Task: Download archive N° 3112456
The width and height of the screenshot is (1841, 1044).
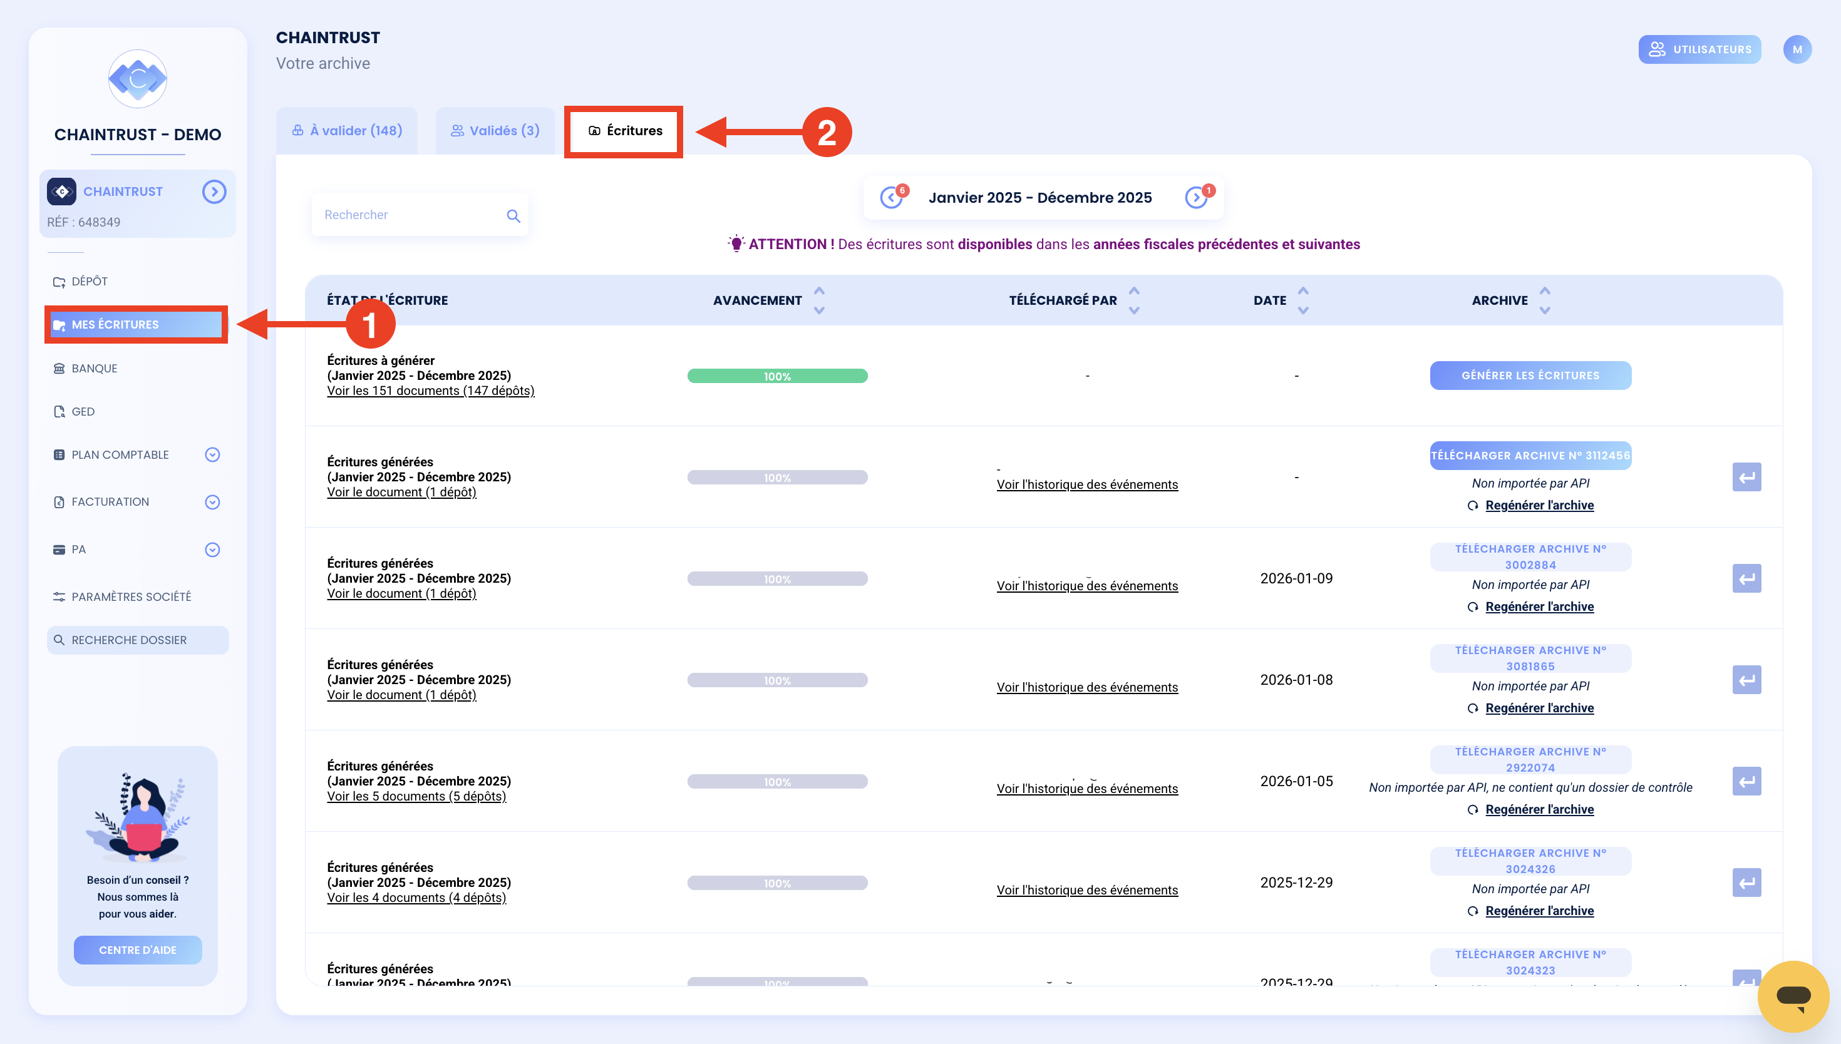Action: (1530, 455)
